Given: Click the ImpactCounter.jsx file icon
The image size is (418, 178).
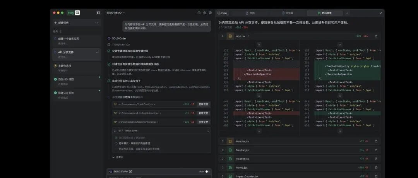Looking at the screenshot, I should [x=230, y=176].
